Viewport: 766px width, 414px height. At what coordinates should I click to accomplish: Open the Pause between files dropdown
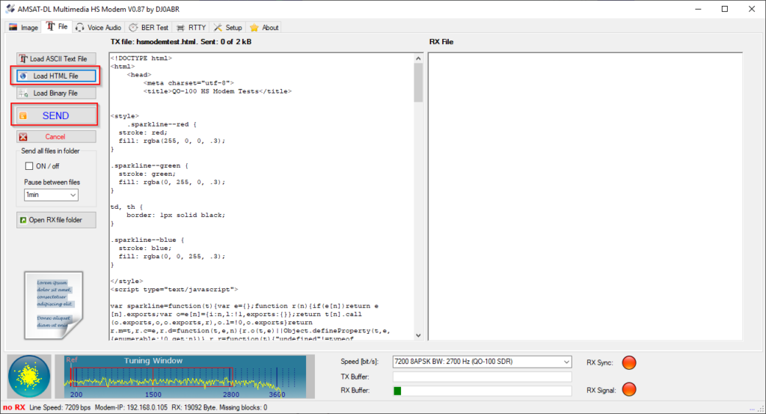coord(52,195)
